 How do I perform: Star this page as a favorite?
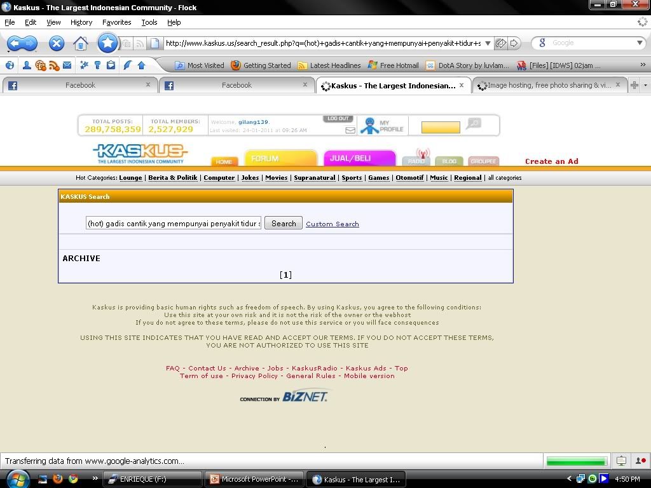(x=107, y=43)
